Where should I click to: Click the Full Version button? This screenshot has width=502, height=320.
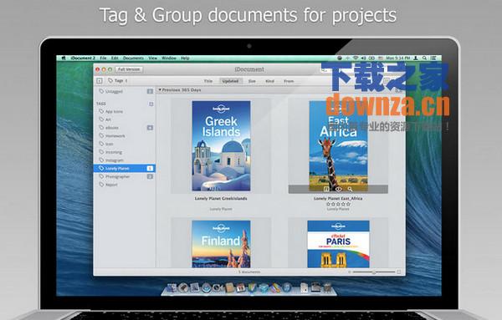click(x=129, y=69)
